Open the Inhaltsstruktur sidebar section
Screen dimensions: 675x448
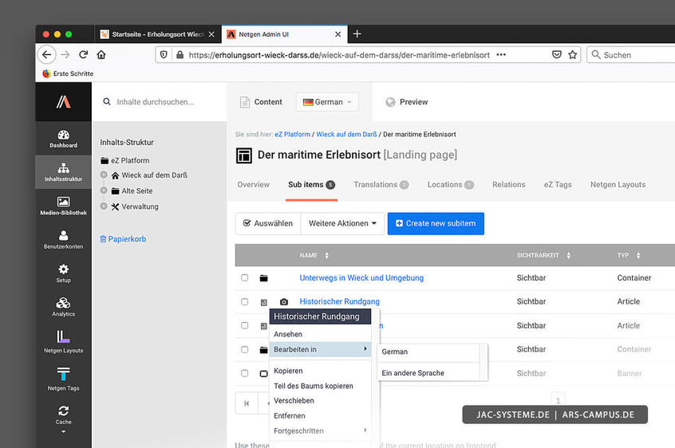(x=63, y=172)
